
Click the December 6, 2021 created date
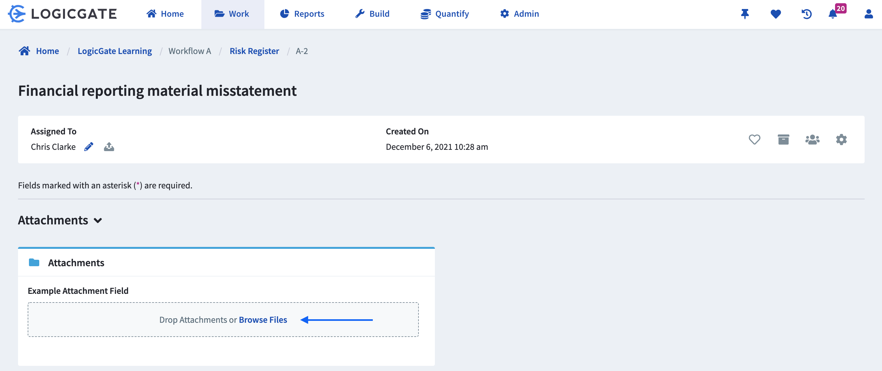[436, 147]
